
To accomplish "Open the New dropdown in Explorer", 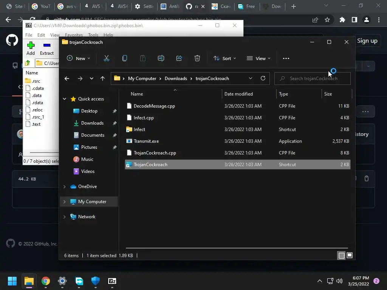I will (79, 59).
